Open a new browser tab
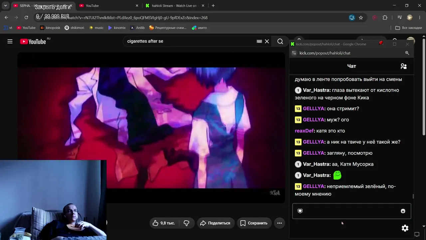 click(x=213, y=6)
